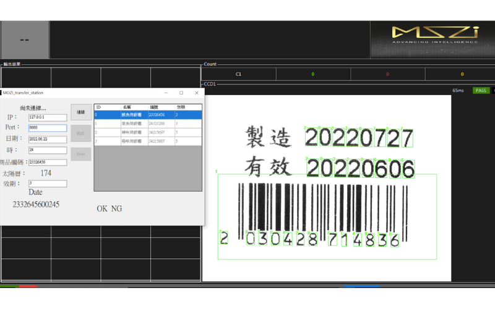Click the C1 cell in the Count panel
This screenshot has width=495, height=309.
tap(239, 74)
